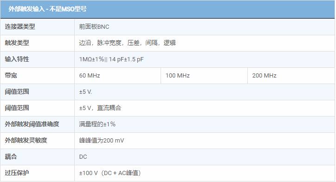Select the 带宽 row label
Viewport: 336px width, 182px height.
click(11, 76)
